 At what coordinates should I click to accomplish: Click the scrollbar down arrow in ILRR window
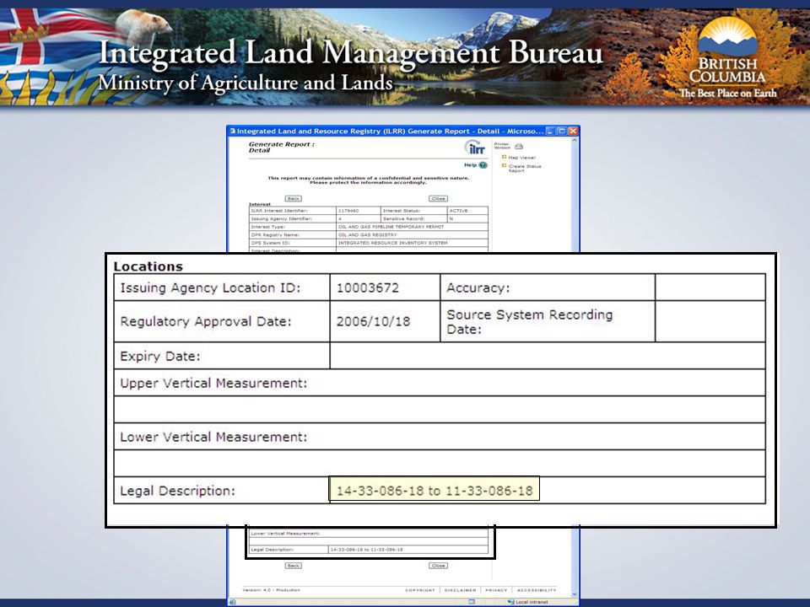(575, 594)
